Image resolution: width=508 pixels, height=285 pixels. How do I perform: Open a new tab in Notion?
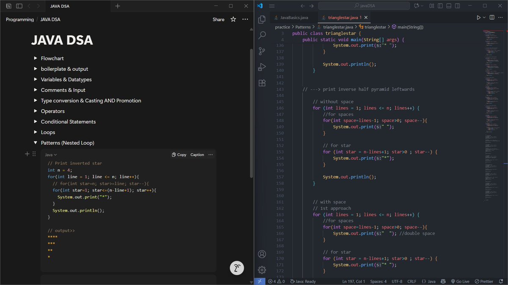coord(118,6)
